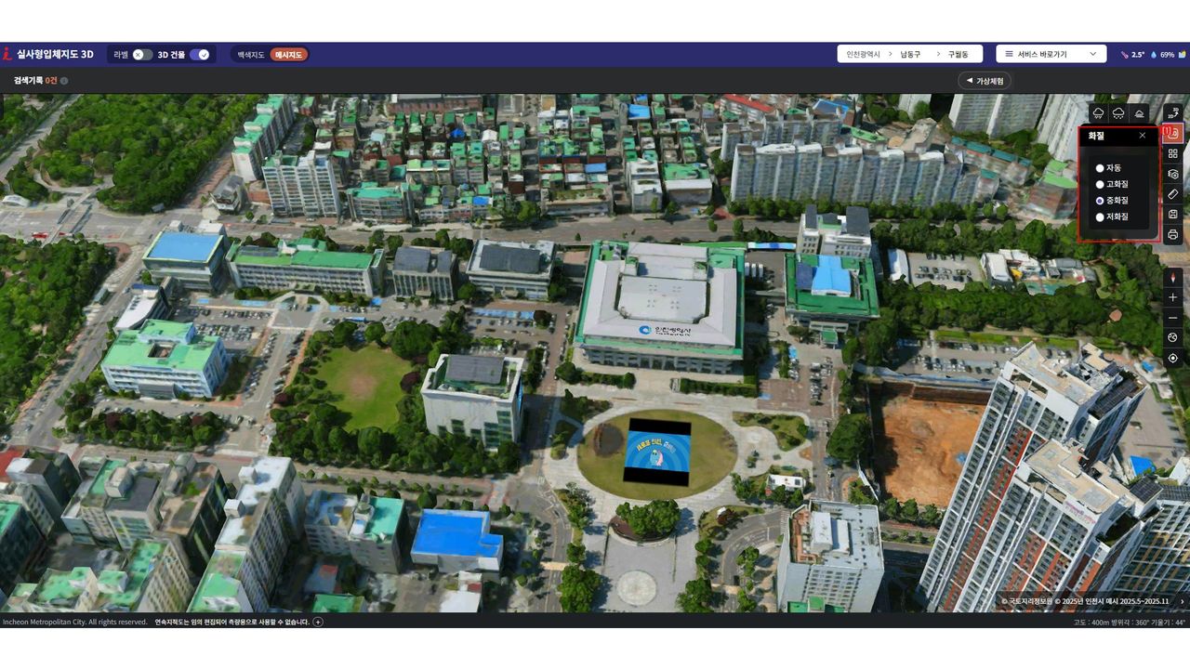This screenshot has height=669, width=1190.
Task: Click the 가상체험 button
Action: point(985,81)
